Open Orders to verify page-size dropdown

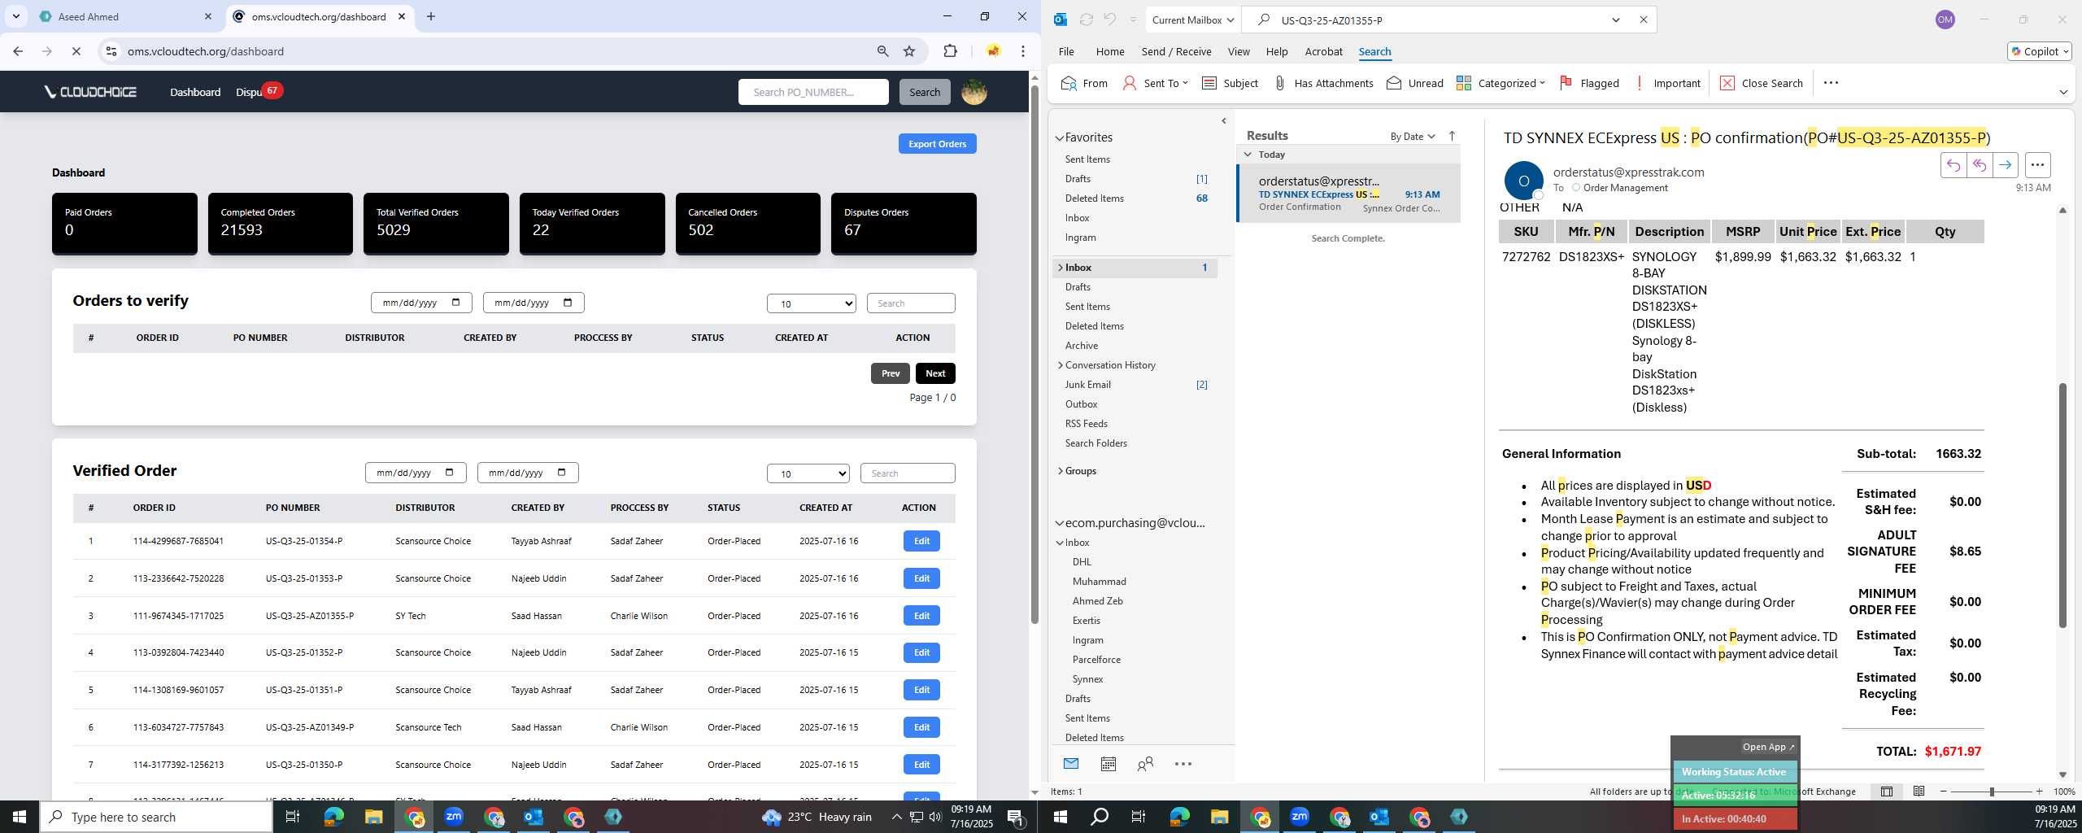click(812, 303)
